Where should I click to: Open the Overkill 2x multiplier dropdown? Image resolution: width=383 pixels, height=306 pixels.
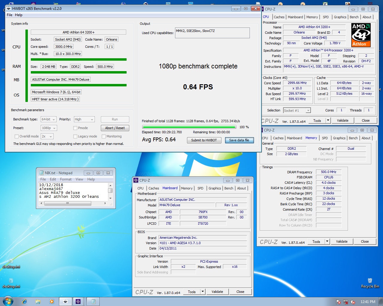pyautogui.click(x=47, y=136)
